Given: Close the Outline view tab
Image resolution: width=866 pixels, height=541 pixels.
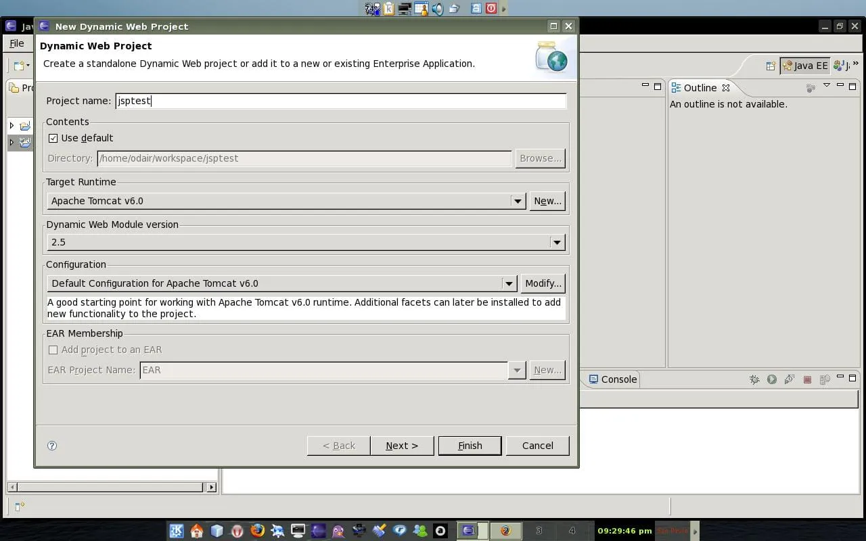Looking at the screenshot, I should pos(726,88).
